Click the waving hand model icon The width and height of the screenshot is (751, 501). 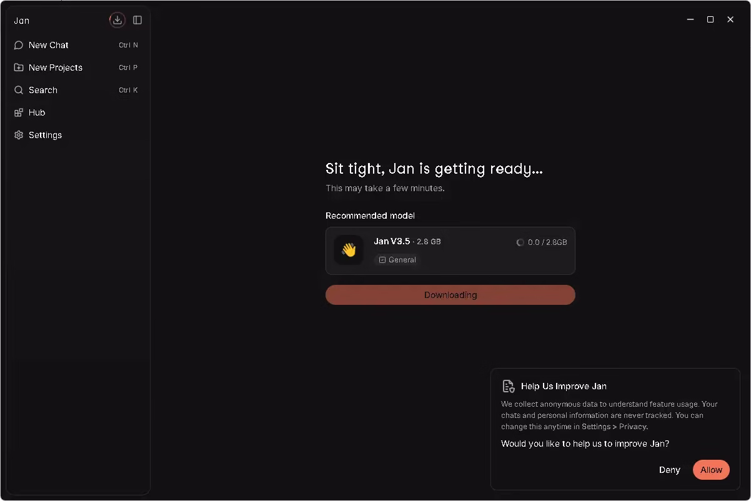349,250
